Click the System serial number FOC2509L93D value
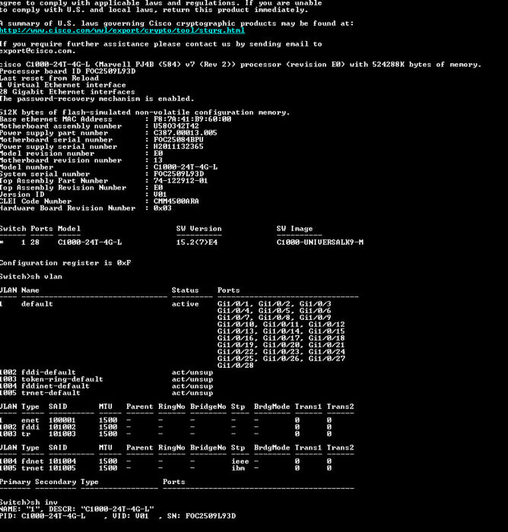 (x=179, y=174)
